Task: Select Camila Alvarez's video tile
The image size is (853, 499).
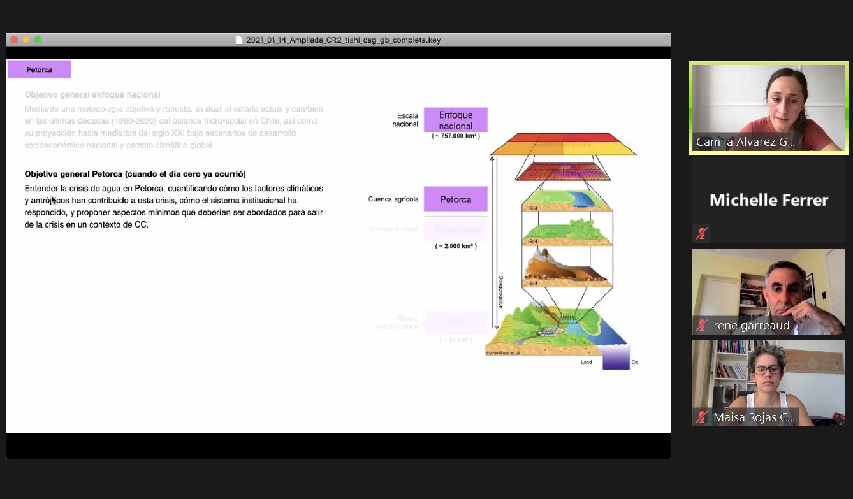Action: pyautogui.click(x=768, y=108)
